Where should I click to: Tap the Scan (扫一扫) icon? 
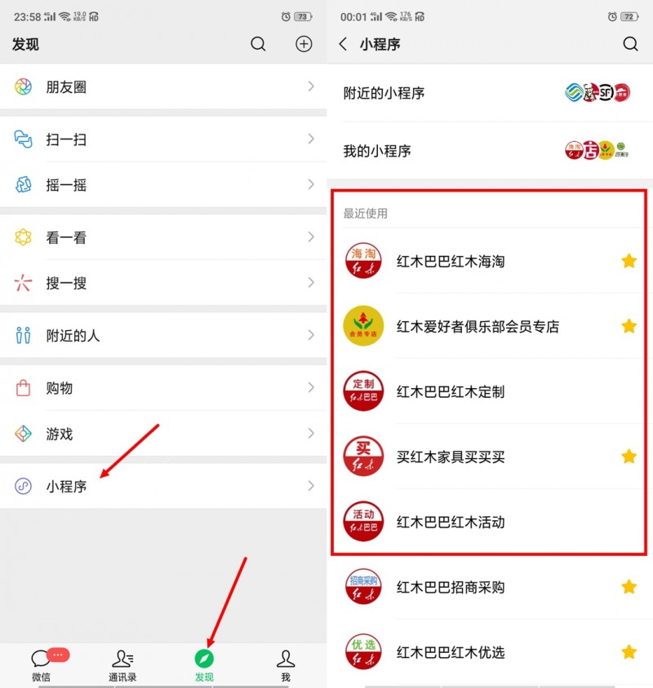[24, 139]
